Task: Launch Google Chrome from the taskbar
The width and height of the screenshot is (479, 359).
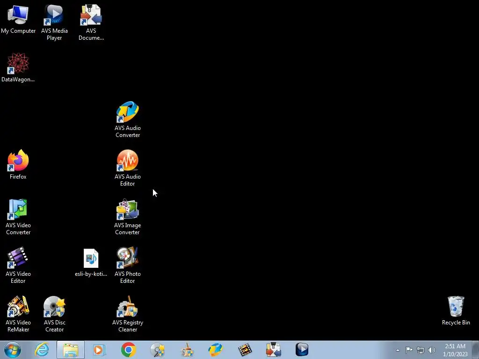Action: [128, 350]
